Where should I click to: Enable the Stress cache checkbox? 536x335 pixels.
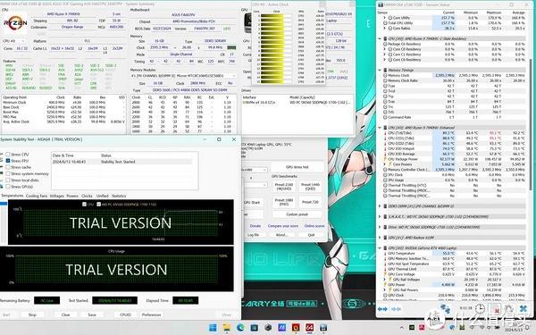[x=8, y=167]
